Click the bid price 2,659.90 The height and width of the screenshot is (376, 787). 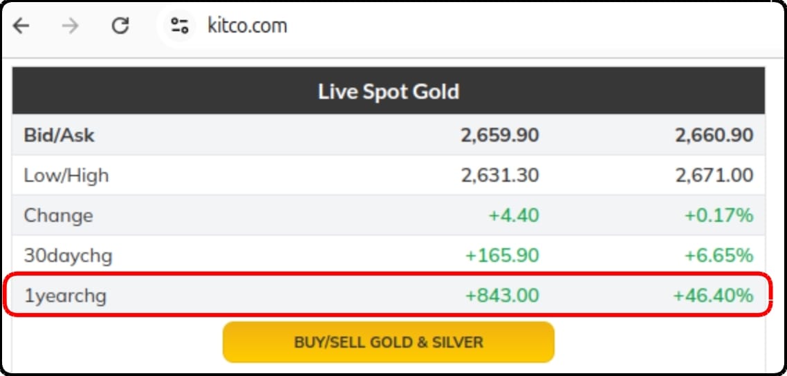pos(500,135)
